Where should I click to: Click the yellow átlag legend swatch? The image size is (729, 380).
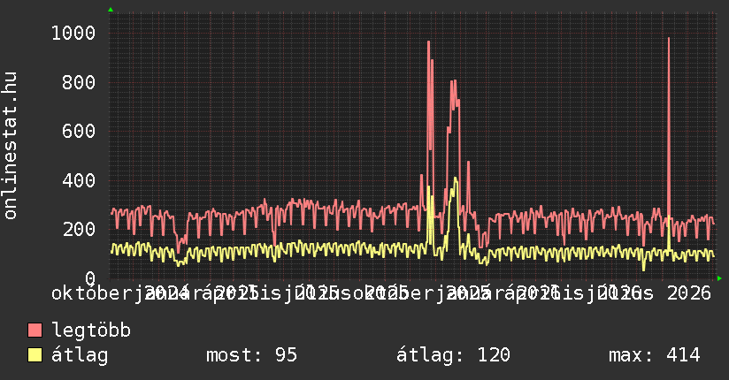35,354
